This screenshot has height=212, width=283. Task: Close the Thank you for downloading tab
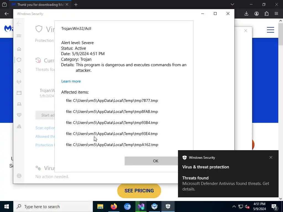[67, 4]
